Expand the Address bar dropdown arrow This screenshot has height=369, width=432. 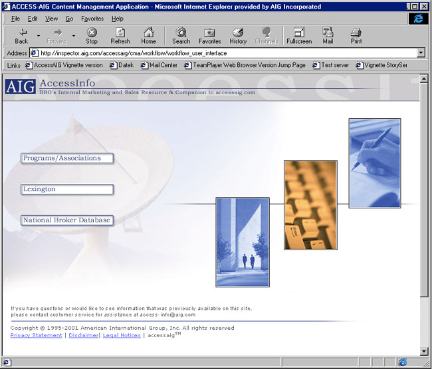click(421, 53)
